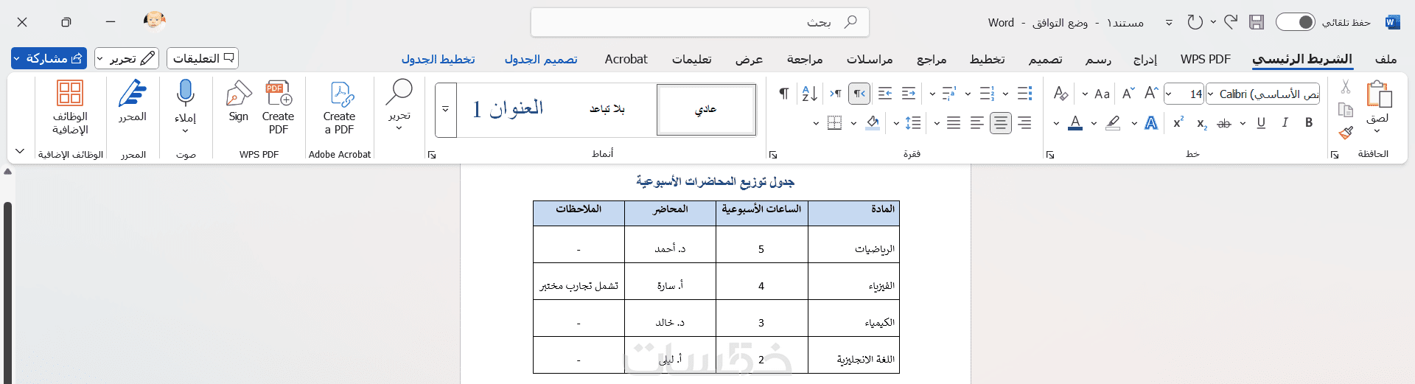Click the Numbering list icon
The image size is (1415, 384).
pos(987,94)
